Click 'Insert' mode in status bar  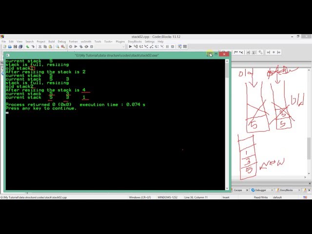[226, 197]
